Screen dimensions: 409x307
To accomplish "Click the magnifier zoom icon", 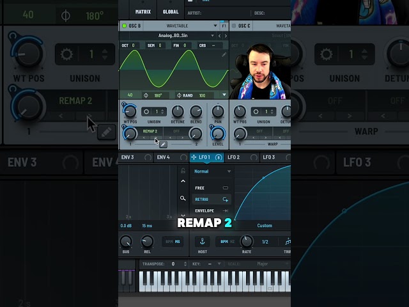I will [183, 198].
